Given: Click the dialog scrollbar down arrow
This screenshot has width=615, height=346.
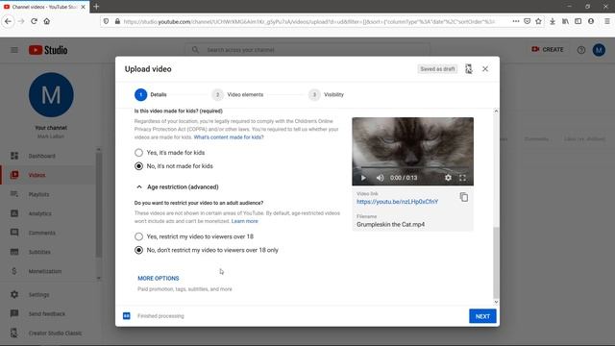Looking at the screenshot, I should click(x=496, y=302).
